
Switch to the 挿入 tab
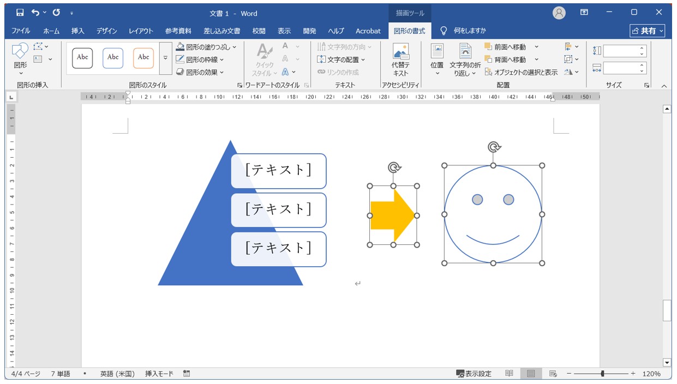pyautogui.click(x=78, y=31)
